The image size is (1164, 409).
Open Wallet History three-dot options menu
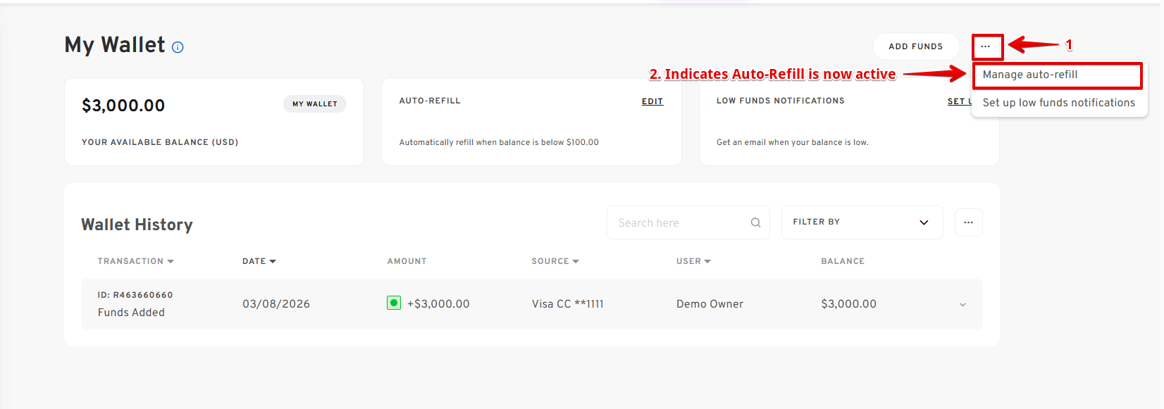(x=968, y=222)
